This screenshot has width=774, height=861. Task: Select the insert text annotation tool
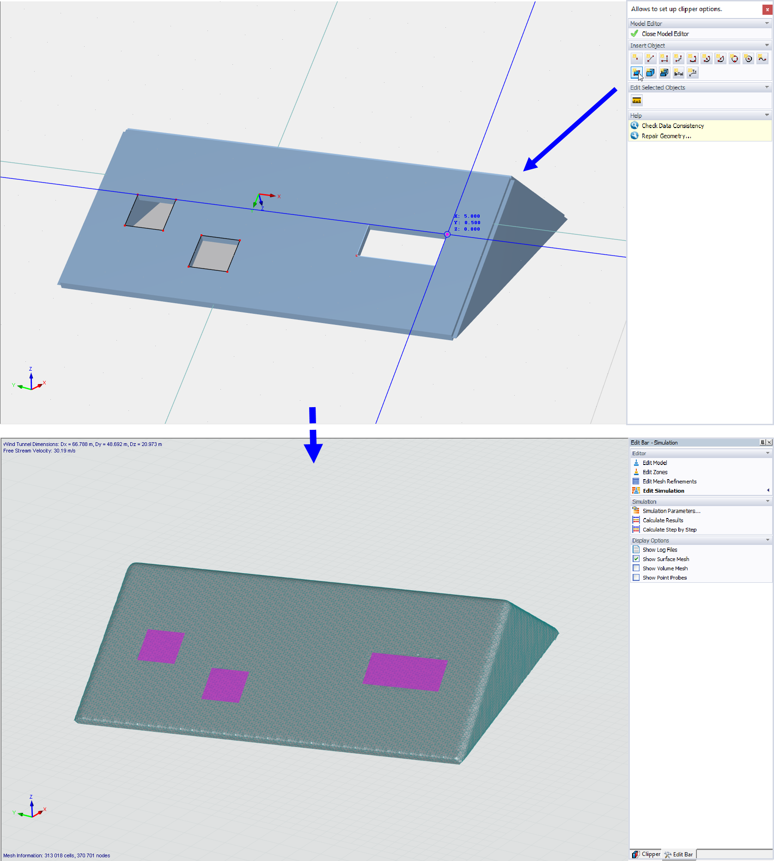(x=692, y=73)
